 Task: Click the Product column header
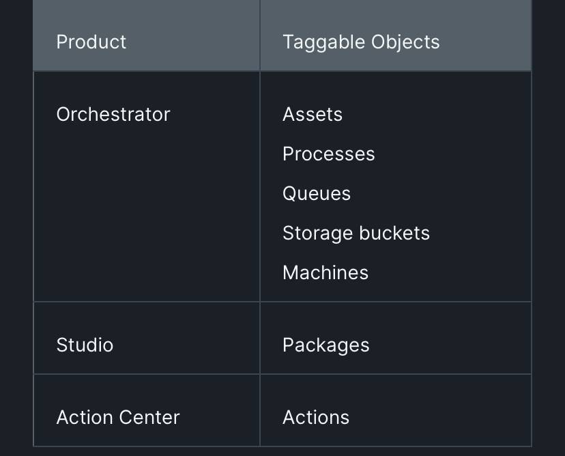(x=91, y=42)
